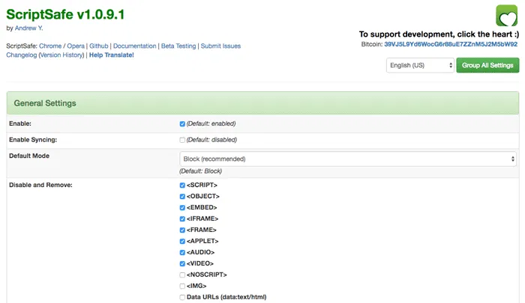Click the 'Enable Syncing:' label
This screenshot has width=525, height=303.
[x=33, y=140]
